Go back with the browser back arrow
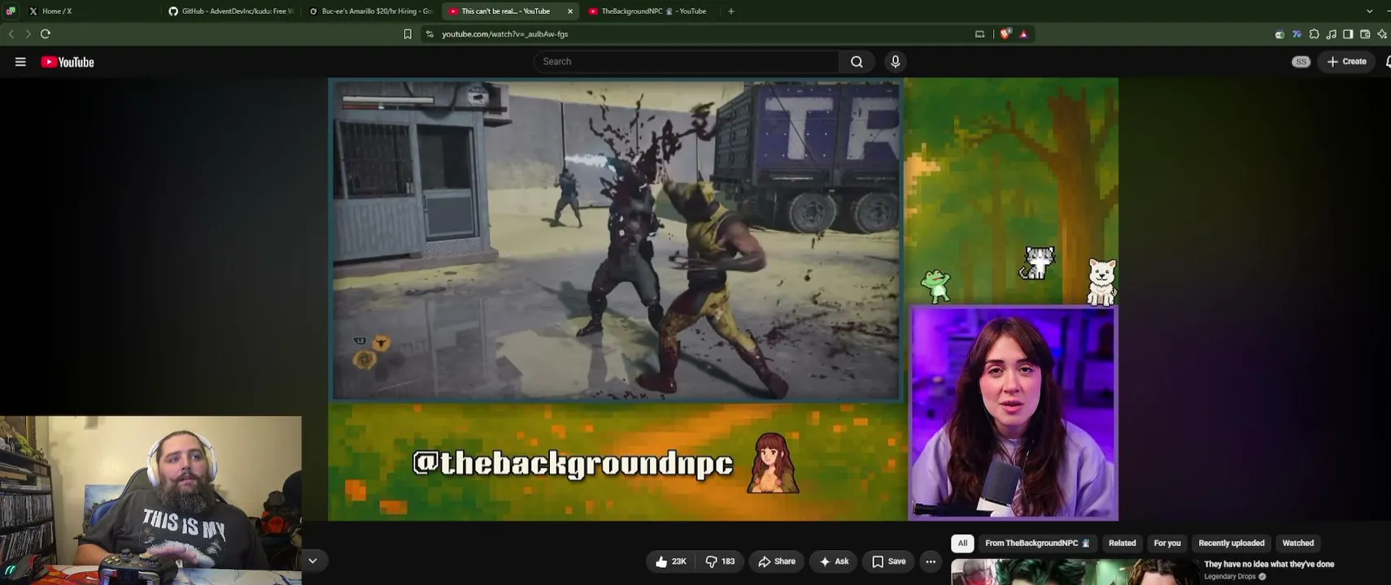Screen dimensions: 1391x585 pyautogui.click(x=11, y=34)
